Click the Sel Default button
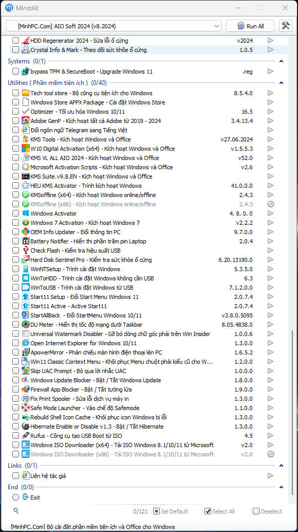The image size is (298, 532). coord(171,511)
